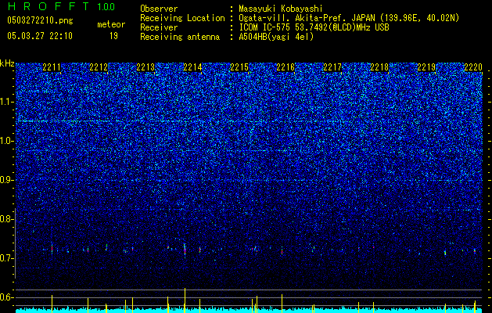This screenshot has height=313, width=492.
Task: Select the A504HB(yagi 4el) antenna value
Action: [276, 37]
